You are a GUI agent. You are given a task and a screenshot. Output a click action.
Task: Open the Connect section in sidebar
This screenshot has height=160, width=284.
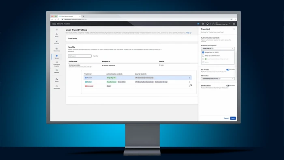coord(57,42)
